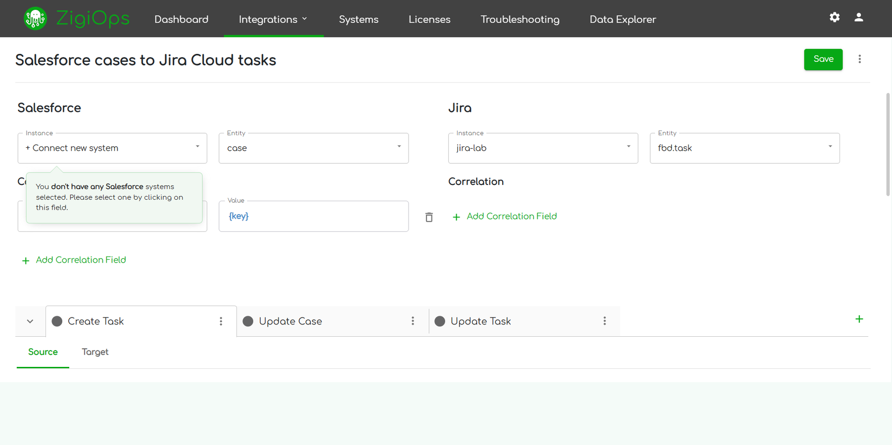
Task: Open the Salesforce Instance dropdown
Action: 112,148
